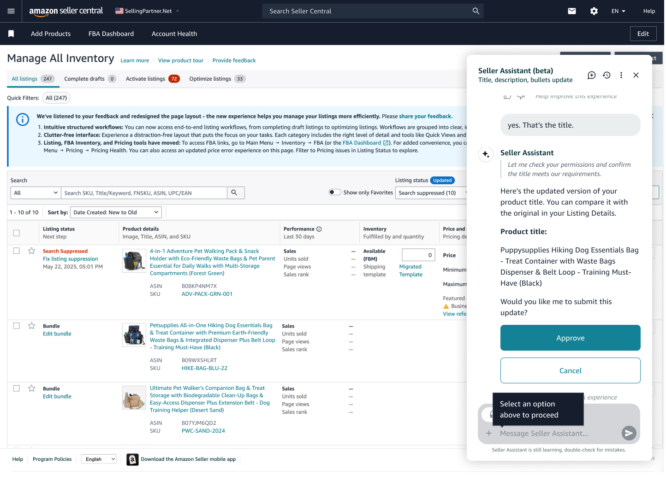This screenshot has width=666, height=499.
Task: Check the 4-in-1 Adventure Pack row checkbox
Action: [17, 251]
